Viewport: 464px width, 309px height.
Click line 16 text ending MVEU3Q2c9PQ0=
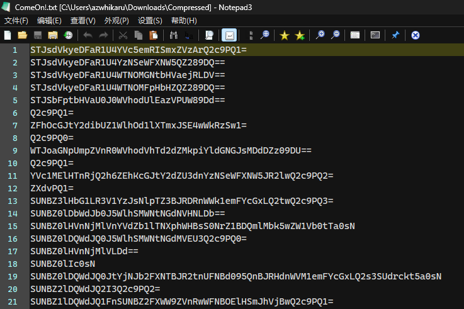point(139,239)
